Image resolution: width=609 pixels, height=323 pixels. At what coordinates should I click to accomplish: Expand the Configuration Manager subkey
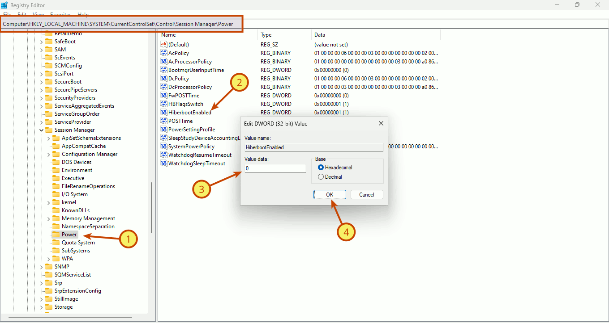(x=48, y=154)
